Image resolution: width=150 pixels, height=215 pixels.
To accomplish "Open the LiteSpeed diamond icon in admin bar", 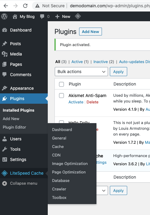I will [x=78, y=16].
